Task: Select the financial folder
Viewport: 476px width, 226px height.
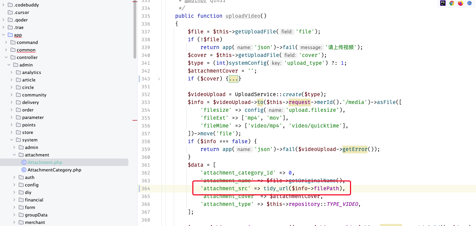Action: 34,200
